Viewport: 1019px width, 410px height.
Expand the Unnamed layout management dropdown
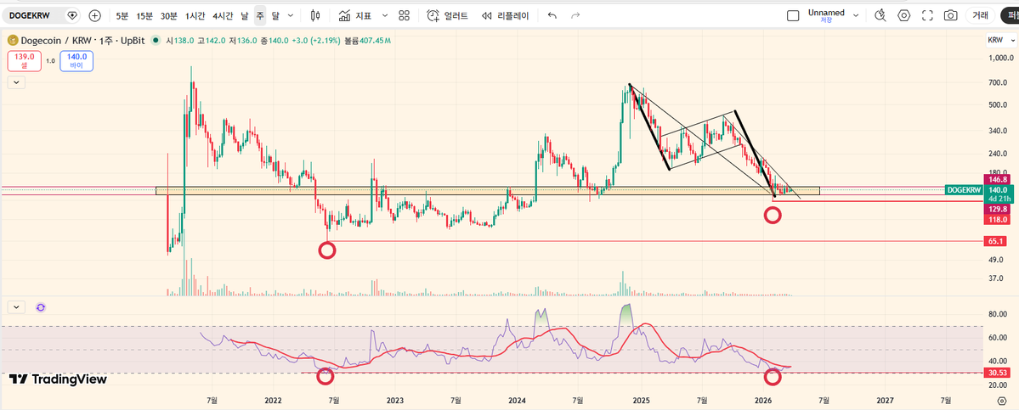point(855,15)
